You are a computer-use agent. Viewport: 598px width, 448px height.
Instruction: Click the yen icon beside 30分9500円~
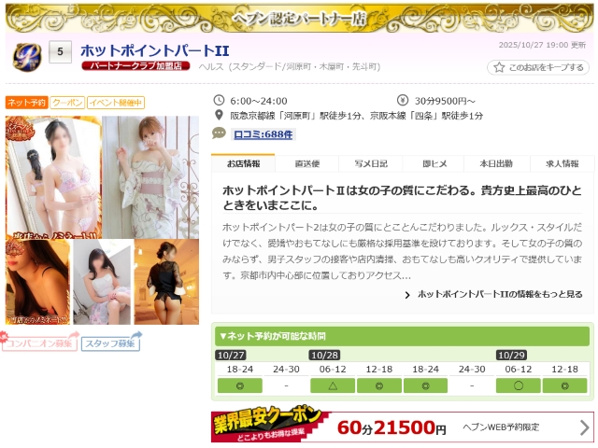click(402, 100)
